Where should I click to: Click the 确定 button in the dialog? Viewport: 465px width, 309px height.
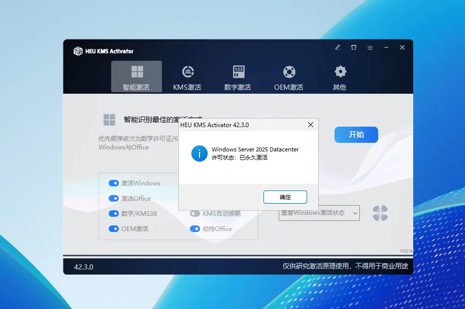click(285, 197)
